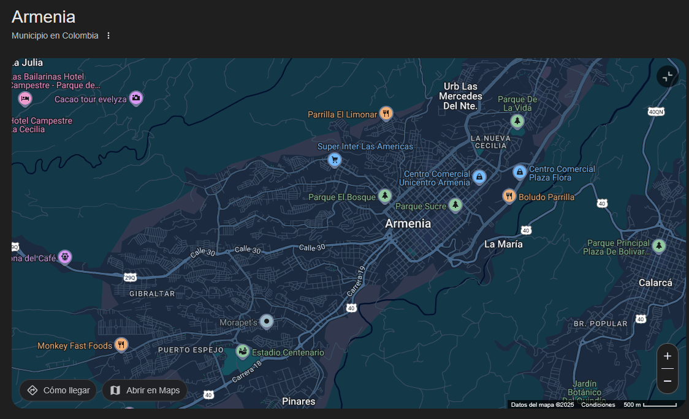Click the PUERTO ESPEJO district label
The image size is (689, 419).
coord(191,350)
